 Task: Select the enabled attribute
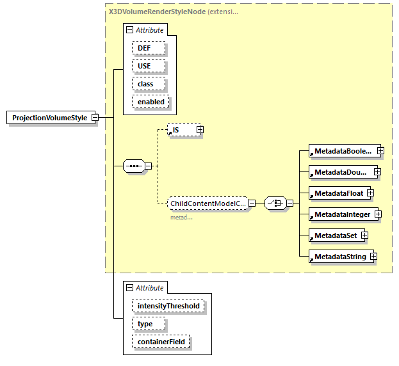(x=151, y=102)
